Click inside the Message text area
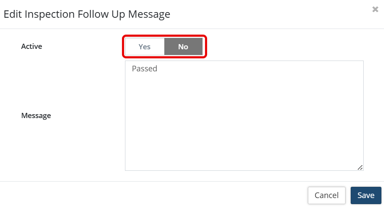The height and width of the screenshot is (208, 384). [x=244, y=115]
